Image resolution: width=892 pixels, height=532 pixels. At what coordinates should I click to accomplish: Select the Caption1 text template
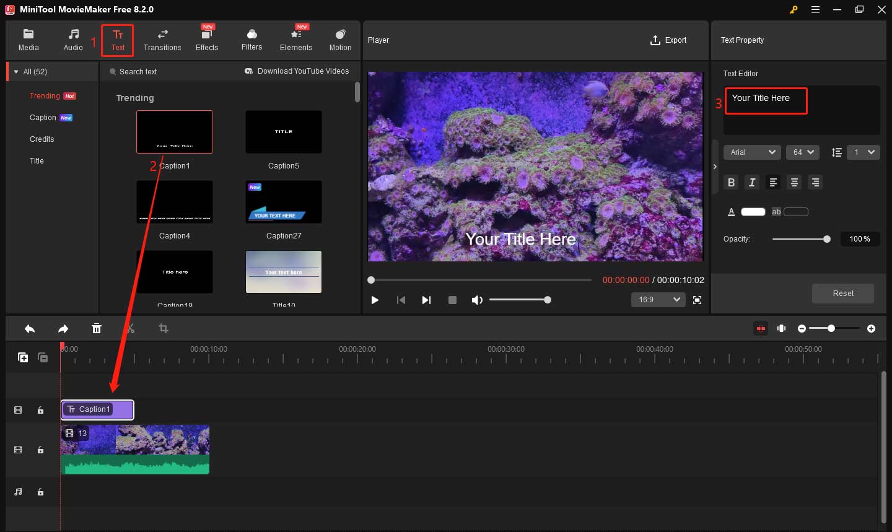pyautogui.click(x=175, y=132)
